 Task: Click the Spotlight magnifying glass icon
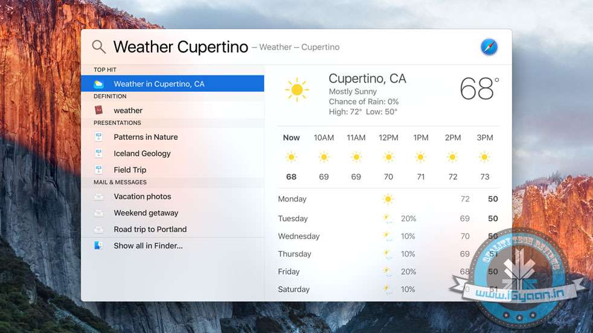pyautogui.click(x=99, y=47)
